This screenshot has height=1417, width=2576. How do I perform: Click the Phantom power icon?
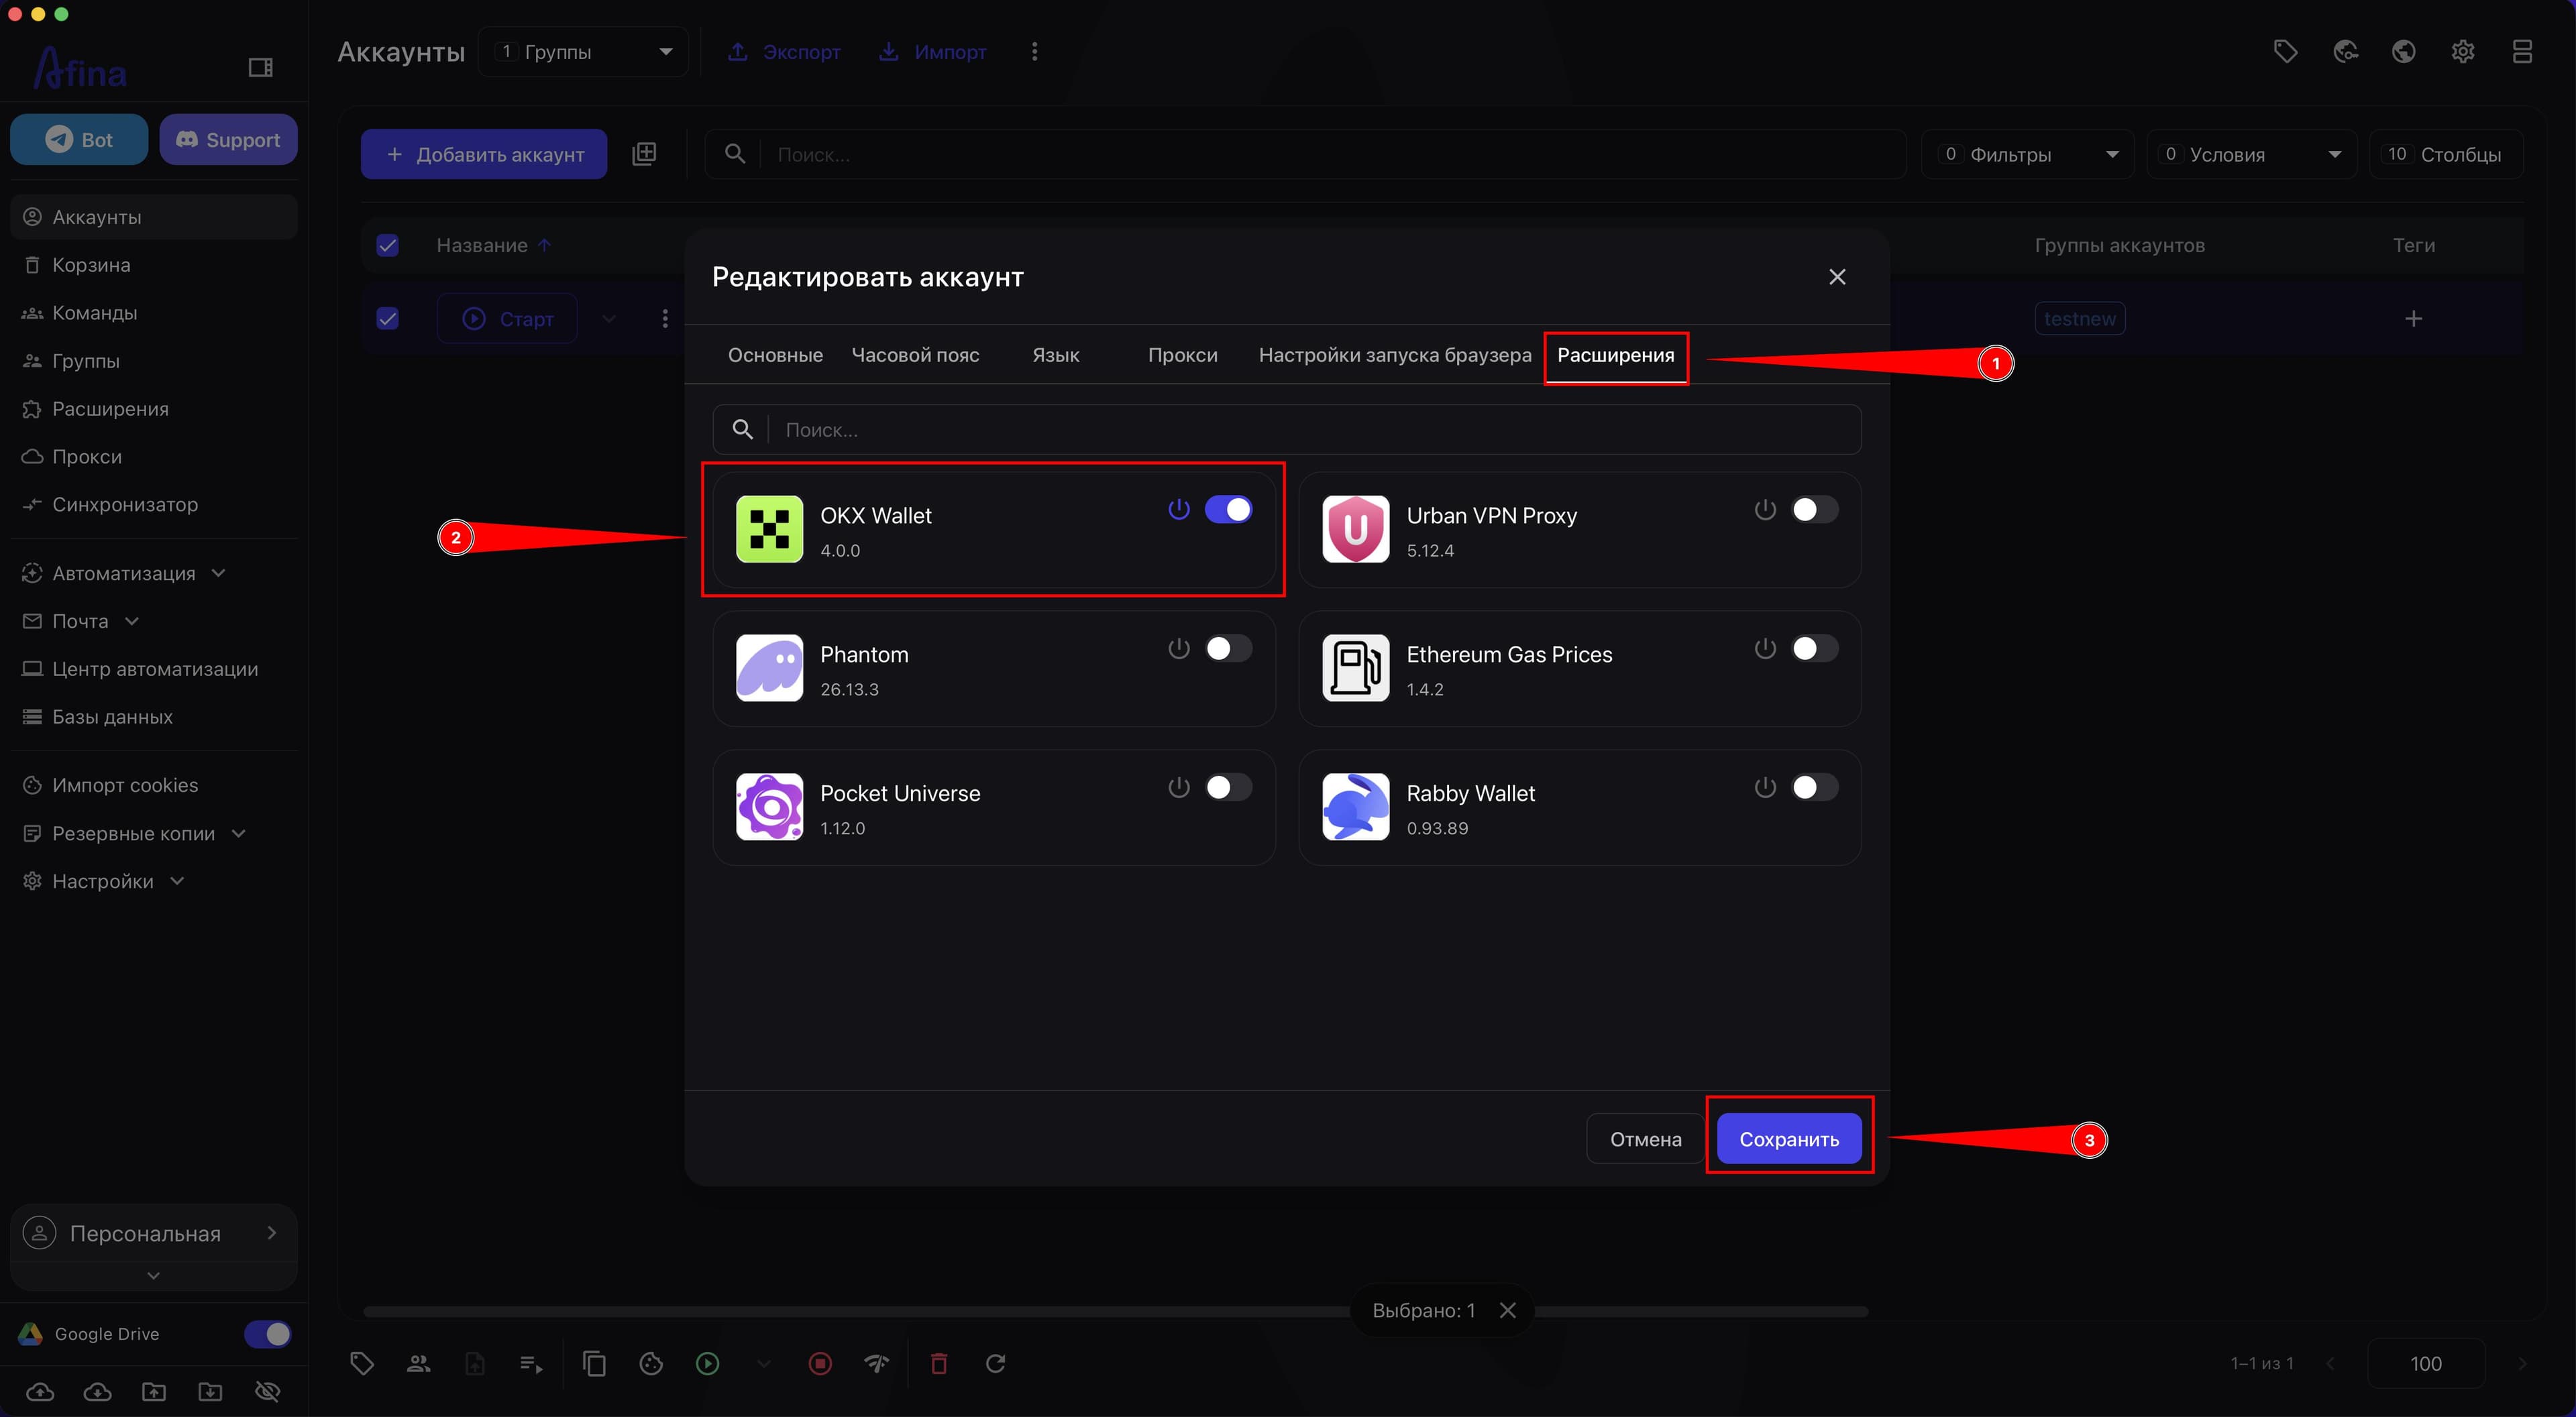(1179, 649)
